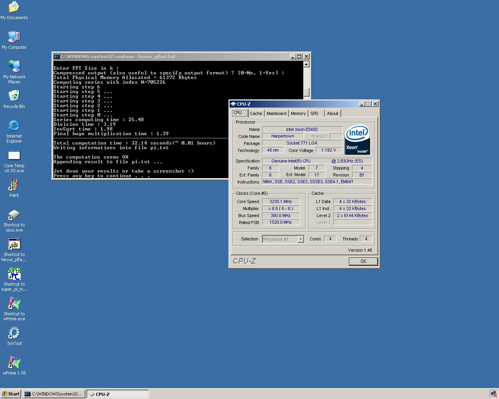Click the system tray icon
The width and height of the screenshot is (499, 399).
pos(493,394)
